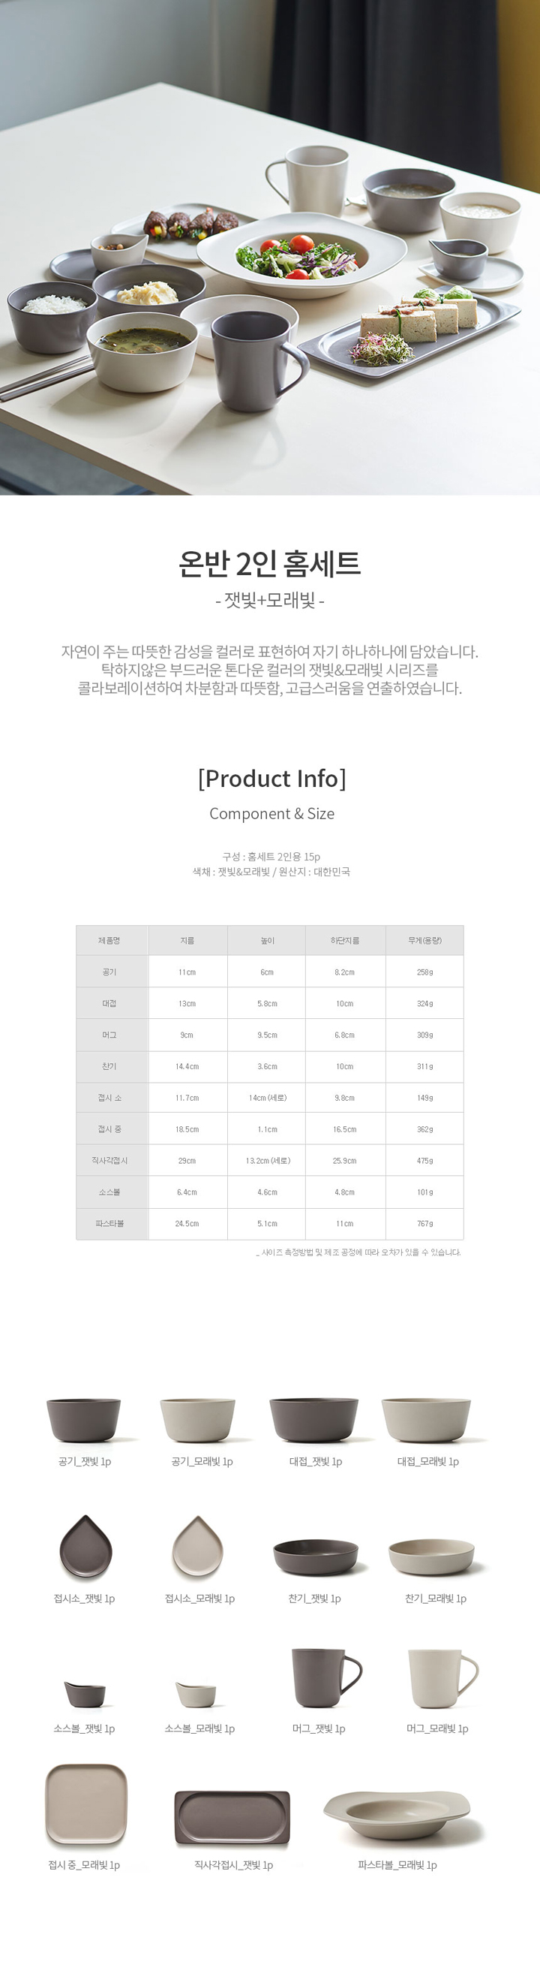
Task: Click the 머그_잿빛 dark mug image
Action: coord(326,1678)
